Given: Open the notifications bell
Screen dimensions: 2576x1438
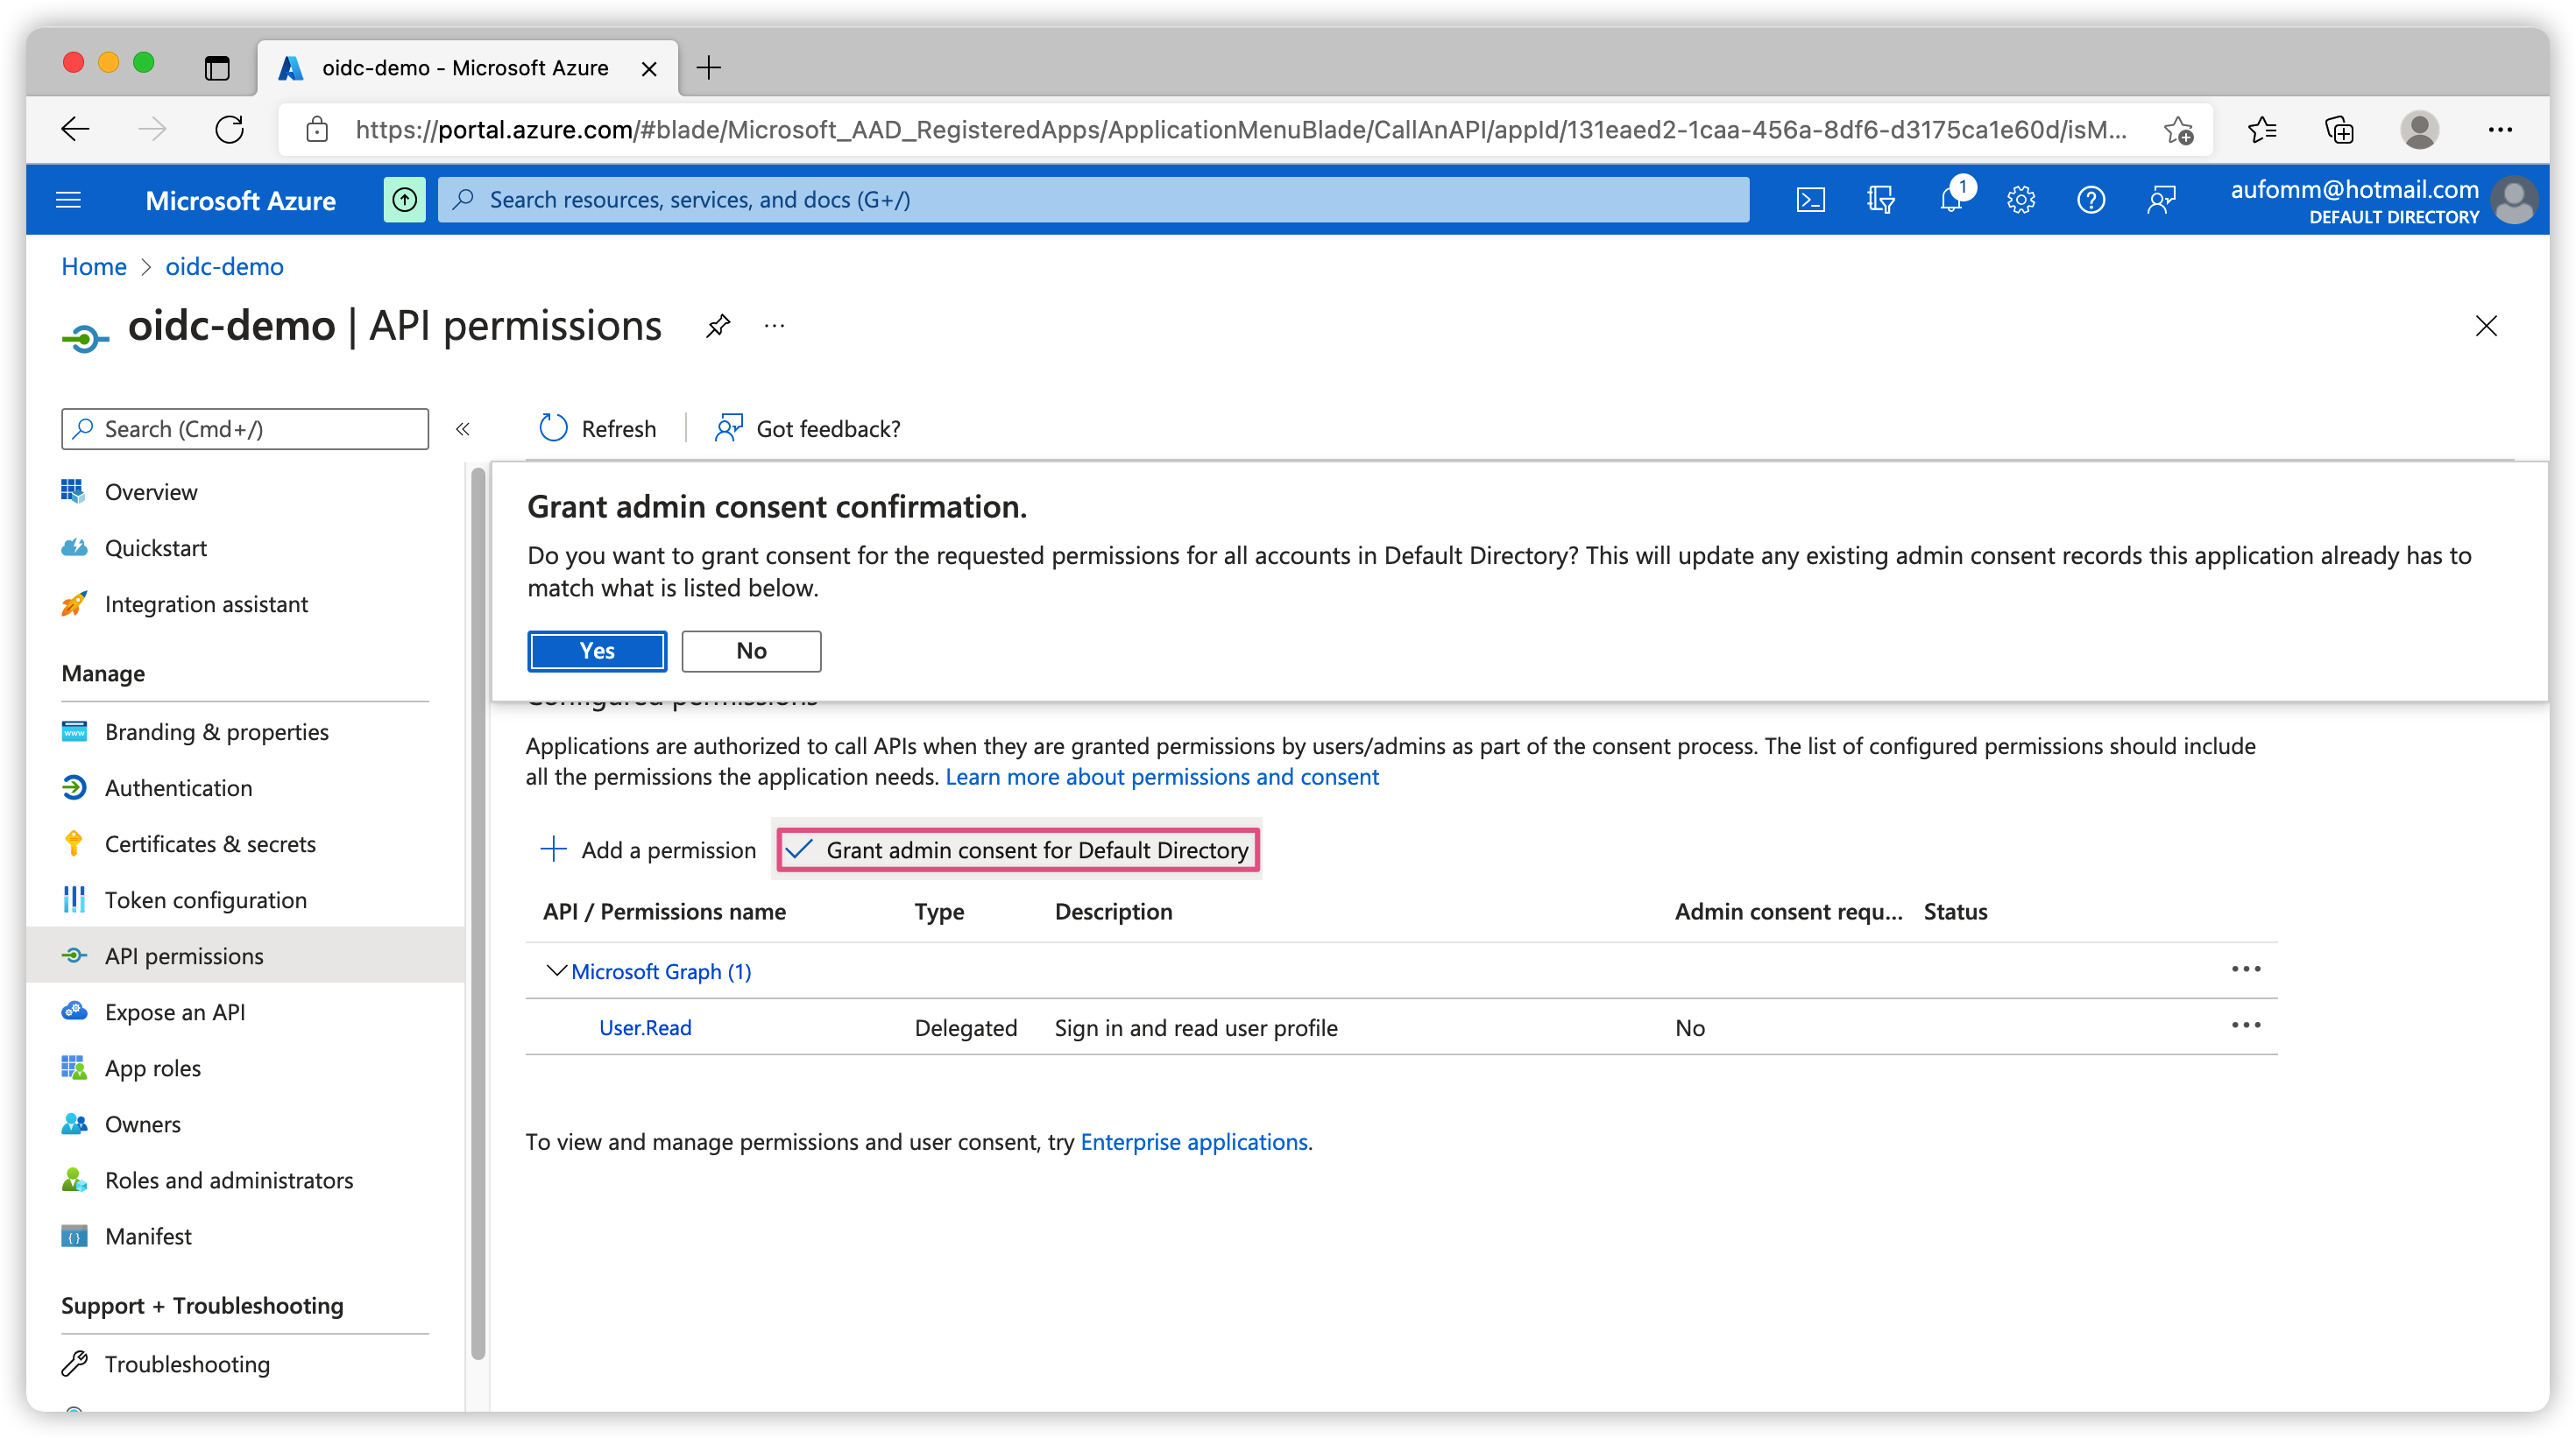Looking at the screenshot, I should pyautogui.click(x=1950, y=200).
